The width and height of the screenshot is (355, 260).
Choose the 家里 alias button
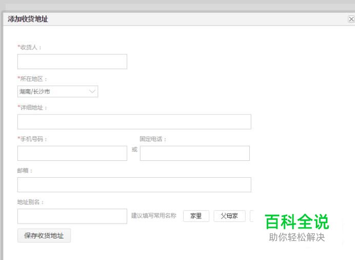(196, 216)
